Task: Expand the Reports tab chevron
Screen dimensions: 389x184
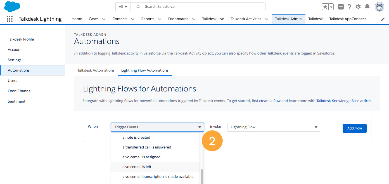Action: click(x=160, y=19)
